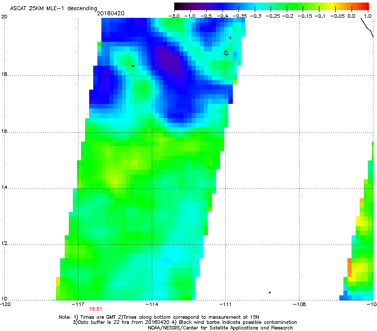Click the 'ASCAT 25KM MLE-1 descending' title
Screen dimensions: 377x331
pos(53,8)
